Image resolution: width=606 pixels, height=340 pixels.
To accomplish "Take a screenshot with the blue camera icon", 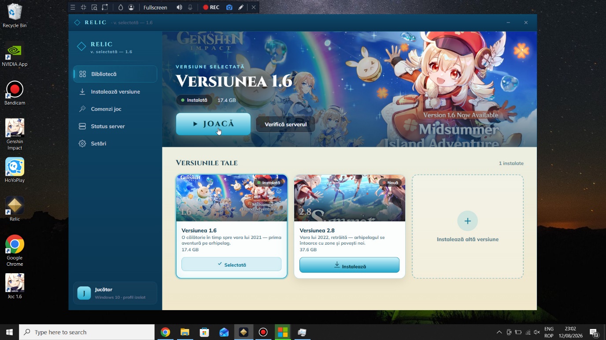I will 229,7.
